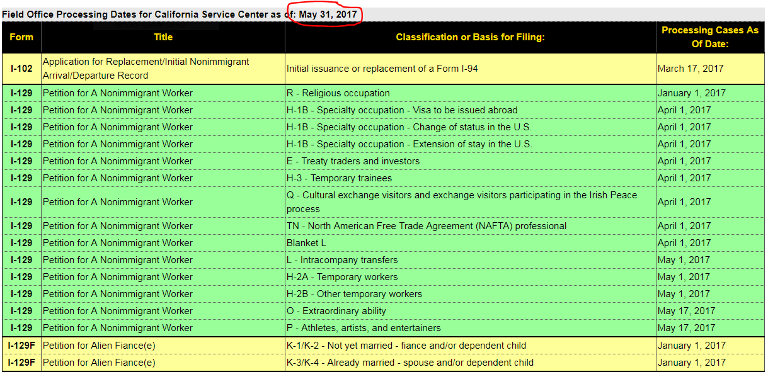The image size is (768, 372).
Task: Select R - Religious occupation row
Action: coord(338,93)
